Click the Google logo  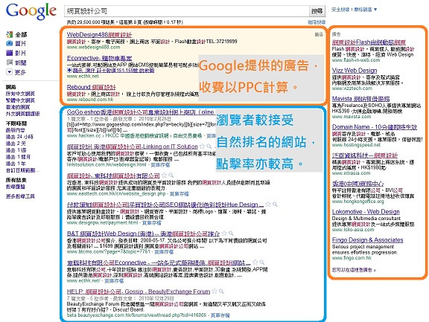point(31,12)
